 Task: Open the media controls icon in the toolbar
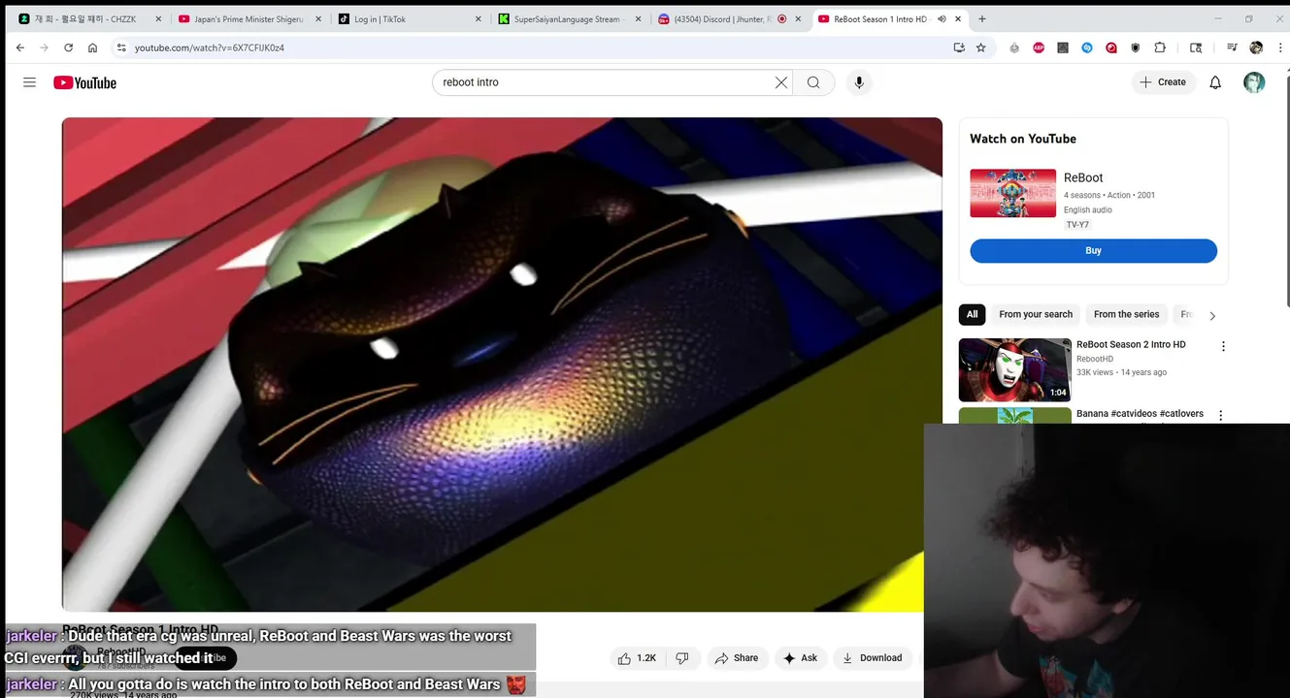click(x=1232, y=48)
